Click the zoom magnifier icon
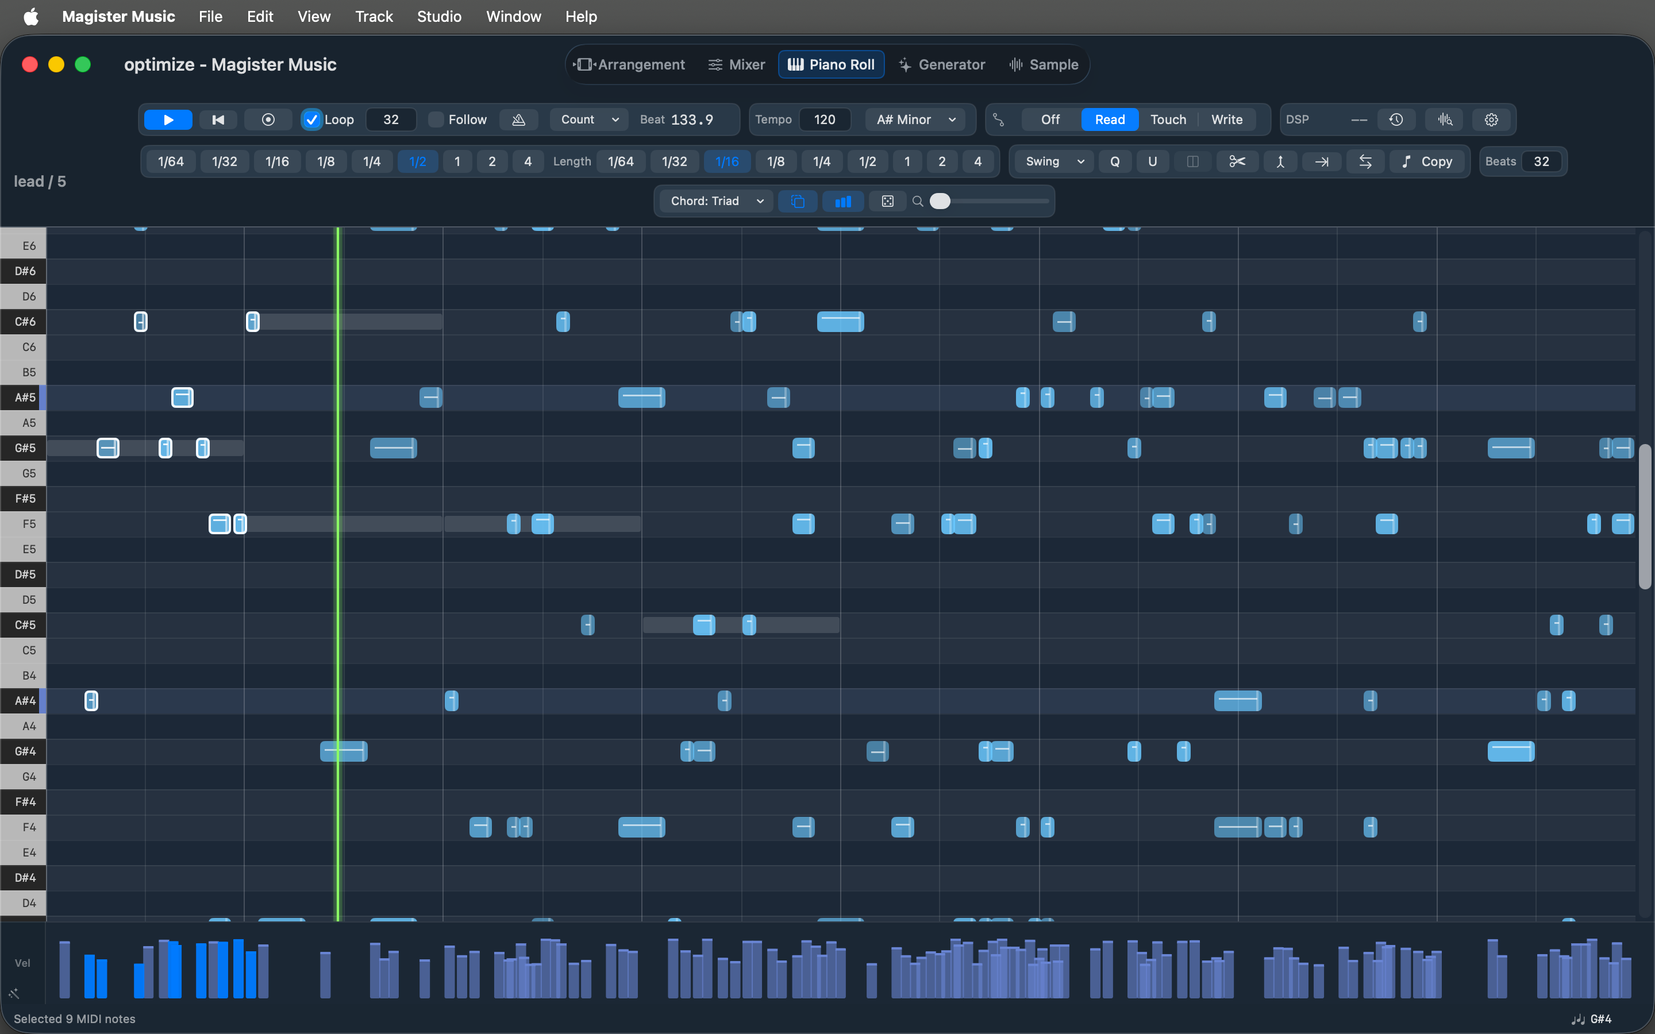Viewport: 1655px width, 1034px height. coord(918,201)
